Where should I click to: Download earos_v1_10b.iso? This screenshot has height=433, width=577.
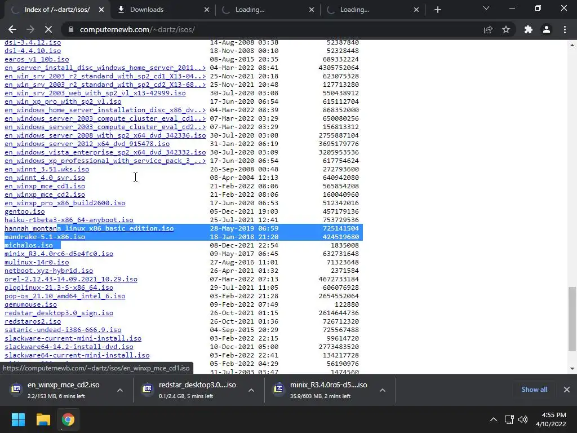(37, 59)
